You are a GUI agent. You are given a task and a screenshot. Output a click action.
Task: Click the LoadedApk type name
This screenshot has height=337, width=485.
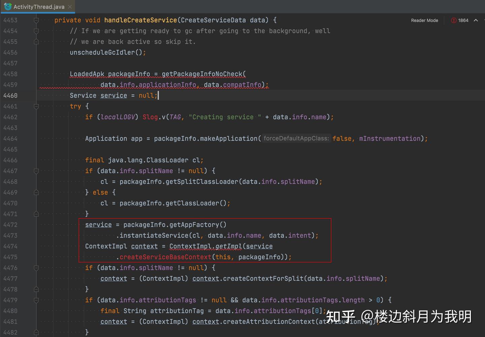pyautogui.click(x=87, y=74)
